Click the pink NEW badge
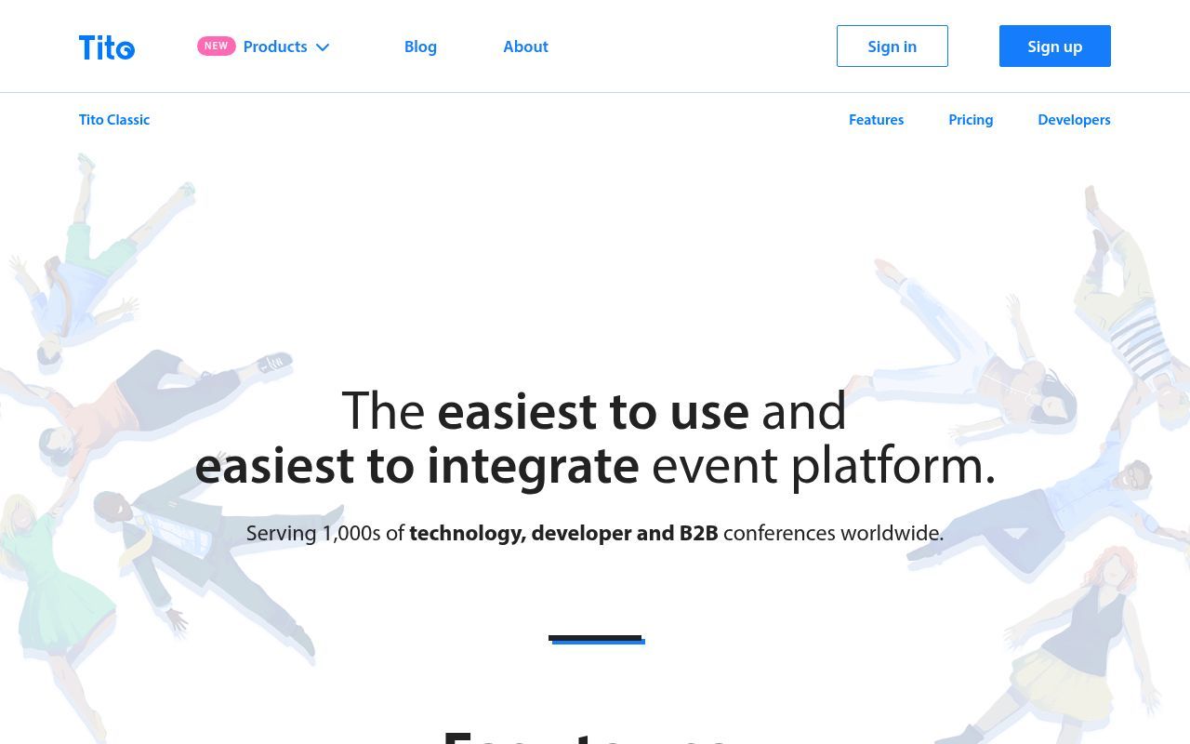Image resolution: width=1190 pixels, height=744 pixels. [217, 46]
